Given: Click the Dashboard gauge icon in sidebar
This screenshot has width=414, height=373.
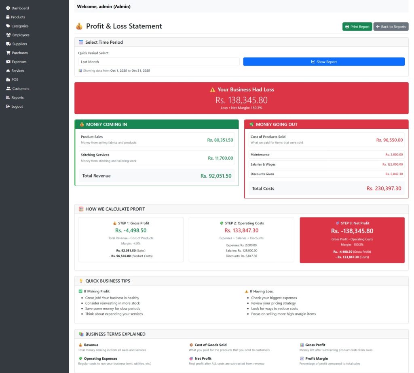Looking at the screenshot, I should (8, 8).
